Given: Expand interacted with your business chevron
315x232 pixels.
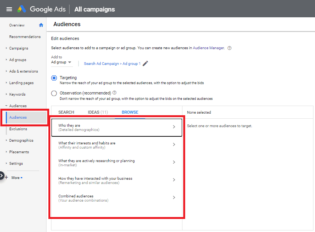Looking at the screenshot, I should click(x=174, y=180).
